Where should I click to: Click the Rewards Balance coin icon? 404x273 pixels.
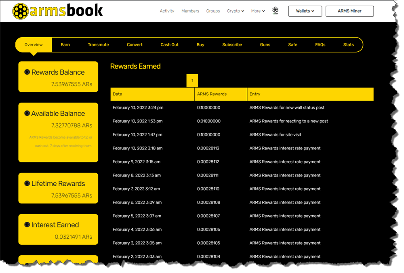27,72
